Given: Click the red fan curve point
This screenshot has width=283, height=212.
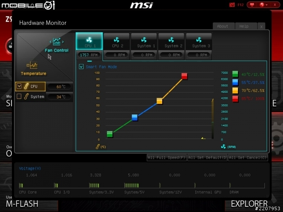Looking at the screenshot, I should pyautogui.click(x=184, y=76).
